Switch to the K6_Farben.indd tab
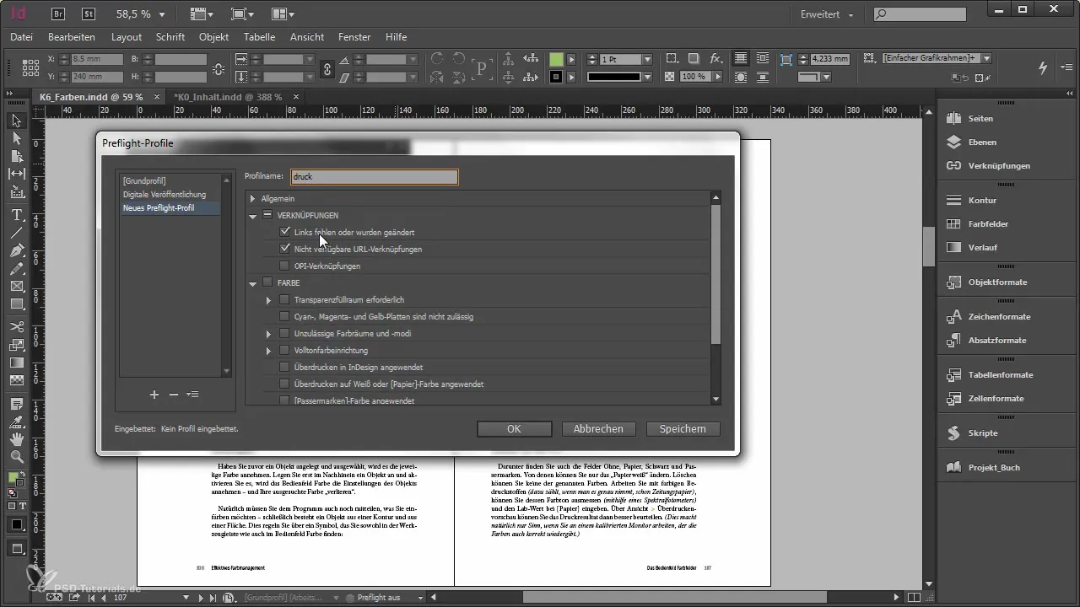The height and width of the screenshot is (607, 1080). click(x=91, y=97)
